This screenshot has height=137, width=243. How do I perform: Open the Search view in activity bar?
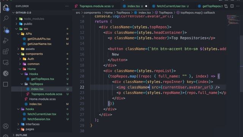pos(6,18)
